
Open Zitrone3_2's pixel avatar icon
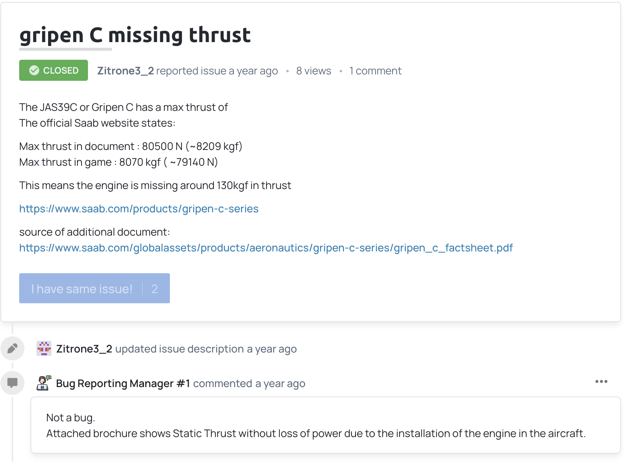tap(44, 348)
